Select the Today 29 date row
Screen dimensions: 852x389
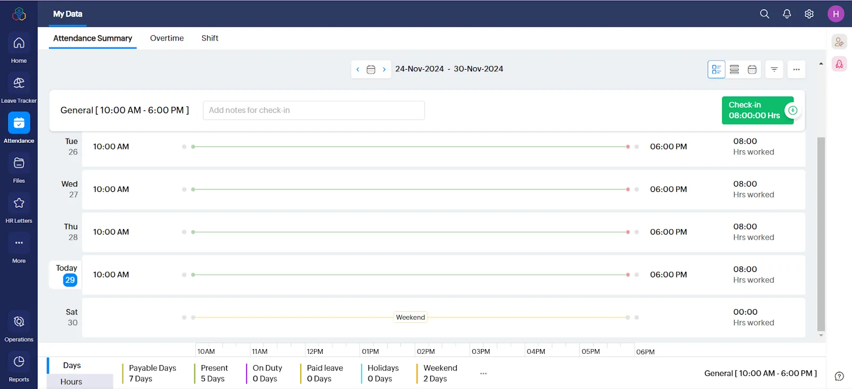click(67, 274)
